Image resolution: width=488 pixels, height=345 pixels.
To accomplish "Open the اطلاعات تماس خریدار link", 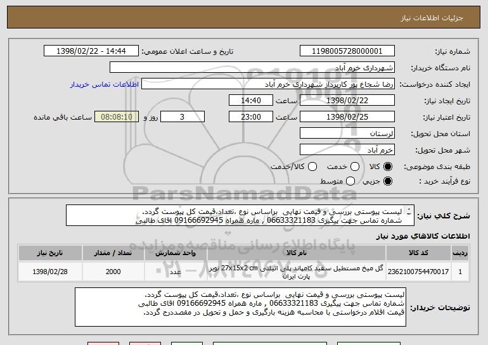I will click(x=105, y=84).
